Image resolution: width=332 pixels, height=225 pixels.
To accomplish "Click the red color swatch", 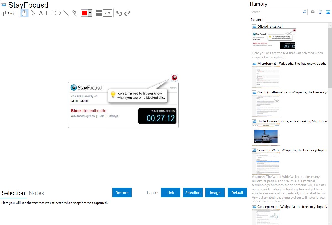I will click(85, 13).
